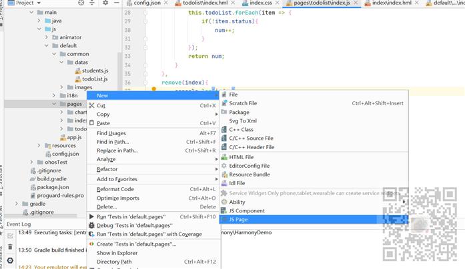The width and height of the screenshot is (465, 269).
Task: Collapse the js folder
Action: click(x=39, y=29)
